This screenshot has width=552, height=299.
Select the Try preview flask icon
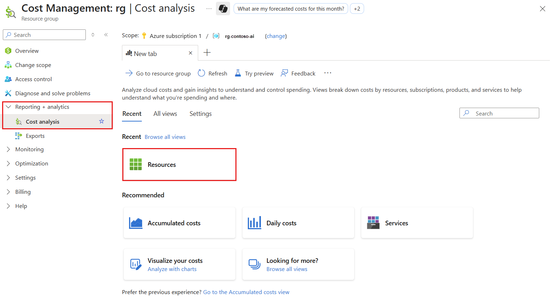238,73
